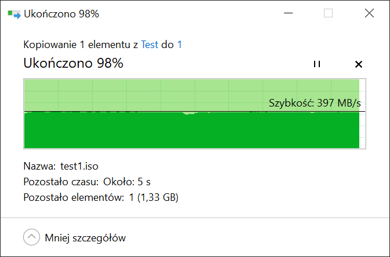This screenshot has height=257, width=390.
Task: Select the file name 'test1.iso'
Action: coord(79,166)
